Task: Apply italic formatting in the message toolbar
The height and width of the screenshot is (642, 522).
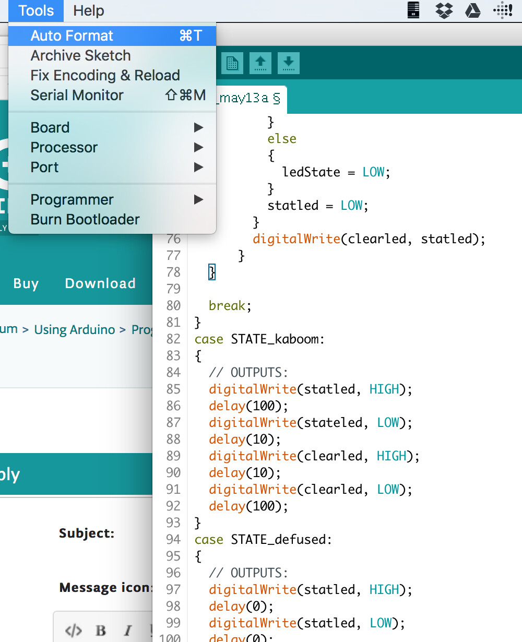Action: coord(127,630)
